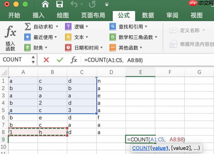The image size is (214, 154).
Task: Click the More Functions orange dots icon
Action: click(x=113, y=48)
